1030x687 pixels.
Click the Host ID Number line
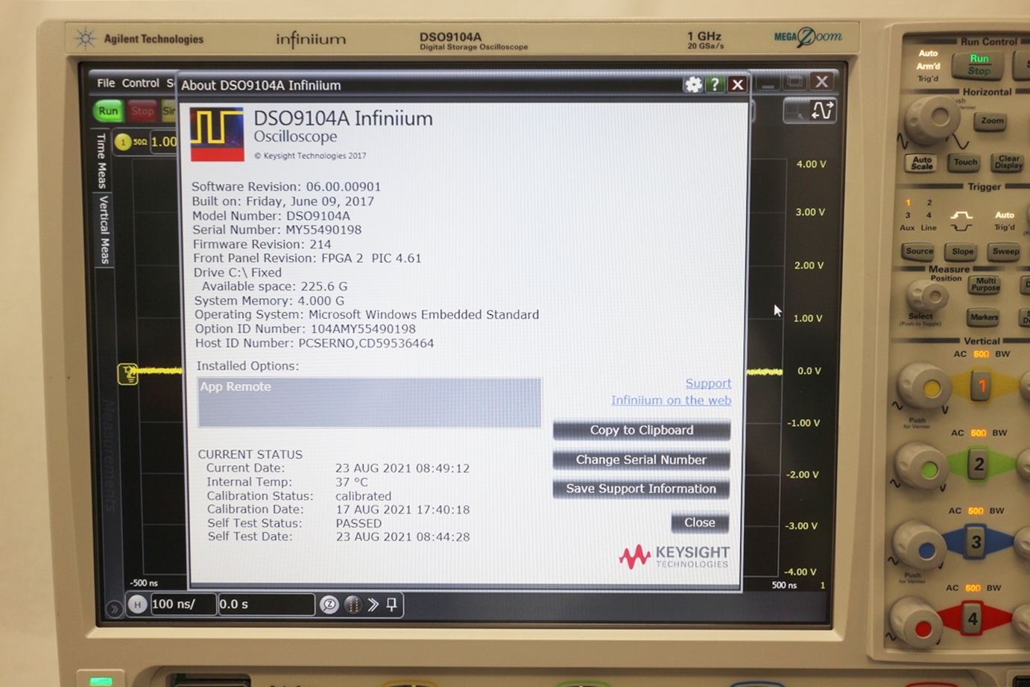pos(315,343)
